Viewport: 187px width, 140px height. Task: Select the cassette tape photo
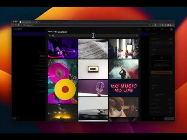(93, 69)
